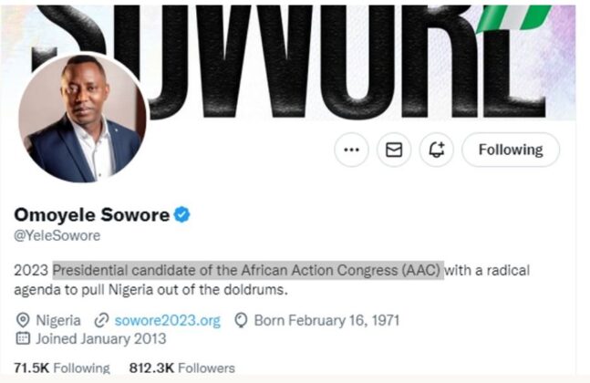Click the Nigeria location text

point(58,321)
